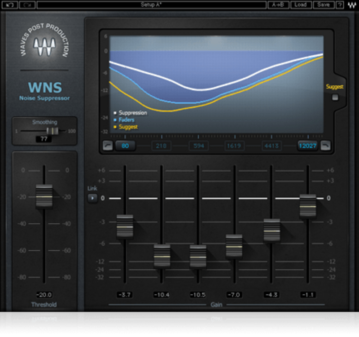Open help with the question mark button
Viewport: 359px width, 337px height.
coord(340,5)
